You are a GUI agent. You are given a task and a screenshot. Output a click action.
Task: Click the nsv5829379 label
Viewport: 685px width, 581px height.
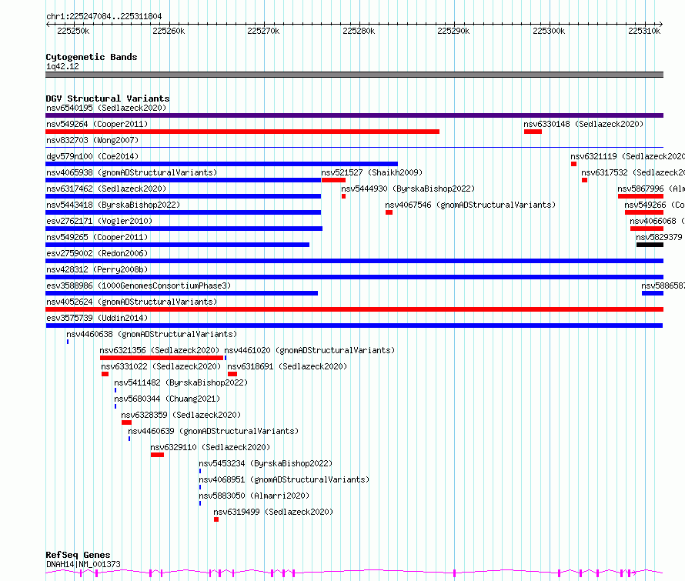tap(660, 237)
